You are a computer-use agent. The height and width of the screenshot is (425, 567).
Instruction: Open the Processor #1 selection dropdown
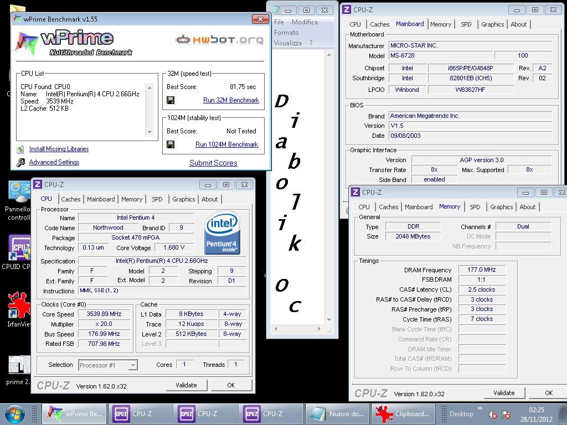pyautogui.click(x=133, y=365)
